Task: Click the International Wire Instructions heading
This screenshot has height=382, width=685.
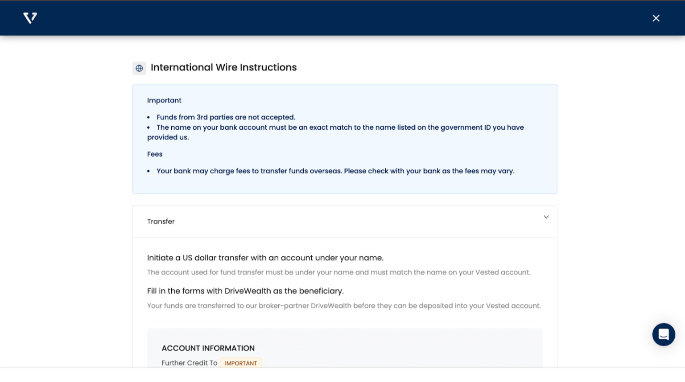Action: [223, 67]
